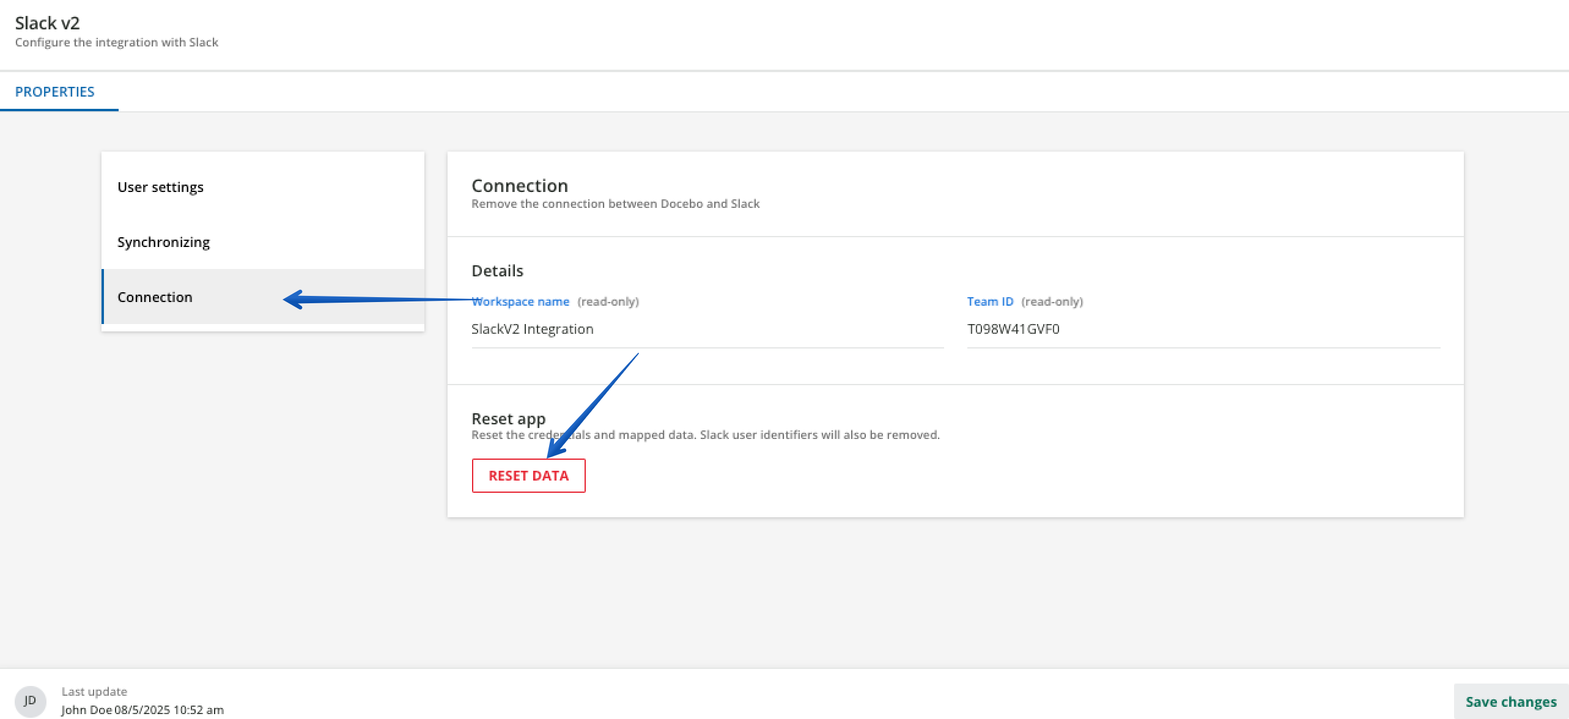Click the RESET DATA button
This screenshot has width=1569, height=719.
point(528,475)
